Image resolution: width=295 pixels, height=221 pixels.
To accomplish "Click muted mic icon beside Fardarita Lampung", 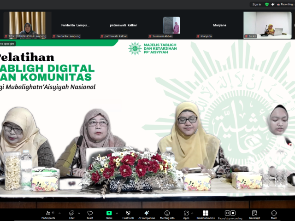I will pyautogui.click(x=54, y=36).
